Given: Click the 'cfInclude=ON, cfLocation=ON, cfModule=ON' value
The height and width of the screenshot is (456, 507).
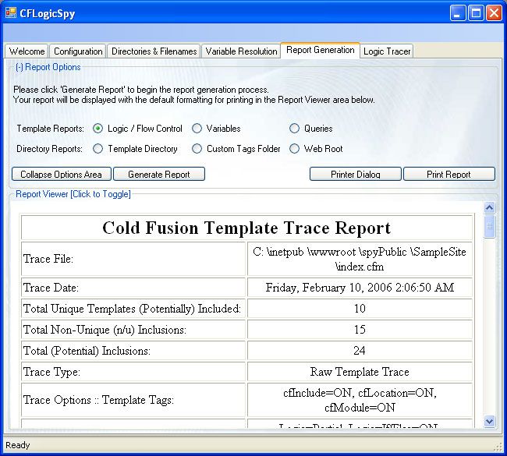Looking at the screenshot, I should 360,400.
